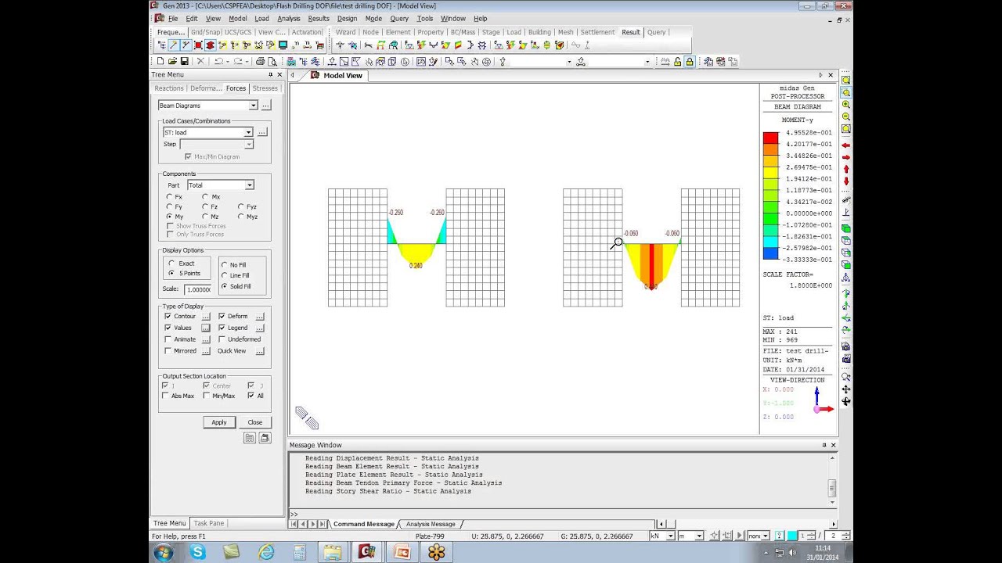Open the Results menu
The image size is (1002, 563).
(x=319, y=19)
